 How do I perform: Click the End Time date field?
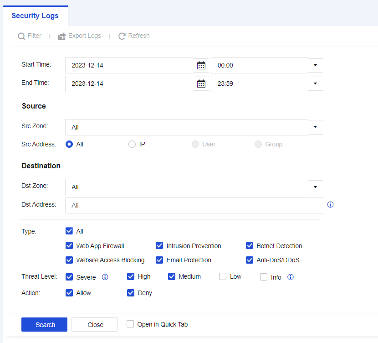click(x=129, y=83)
